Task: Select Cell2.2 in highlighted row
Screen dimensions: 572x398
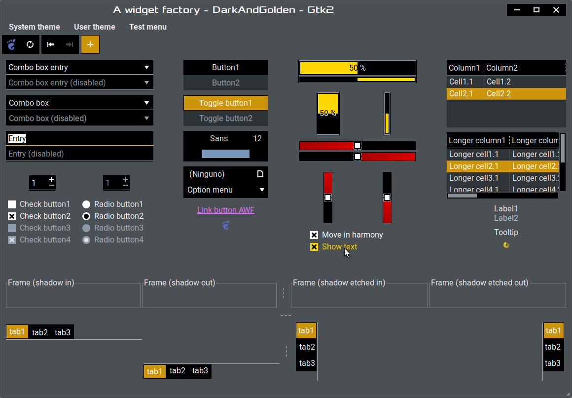Action: tap(499, 93)
